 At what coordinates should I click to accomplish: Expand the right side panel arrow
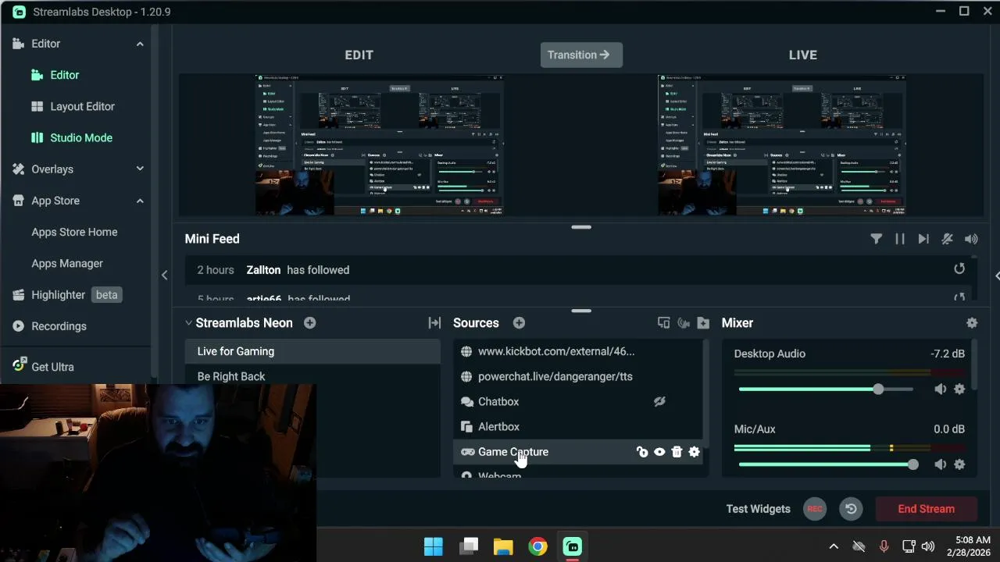click(x=996, y=275)
